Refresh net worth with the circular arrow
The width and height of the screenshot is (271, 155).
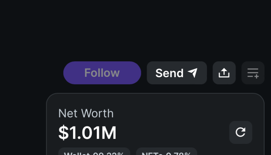[241, 132]
